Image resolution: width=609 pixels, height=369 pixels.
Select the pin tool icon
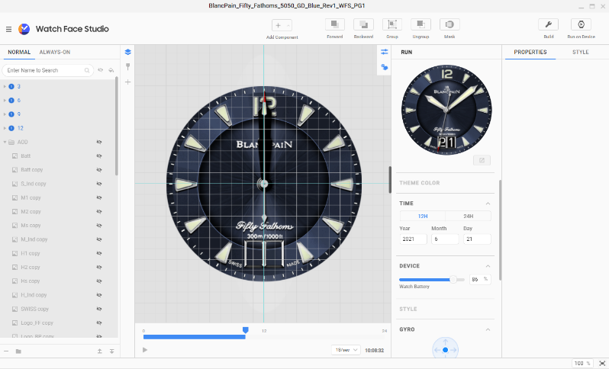127,67
